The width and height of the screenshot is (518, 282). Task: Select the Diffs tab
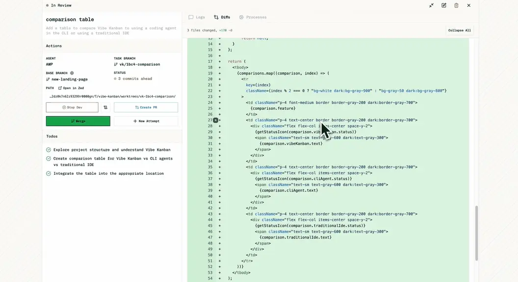(x=222, y=17)
